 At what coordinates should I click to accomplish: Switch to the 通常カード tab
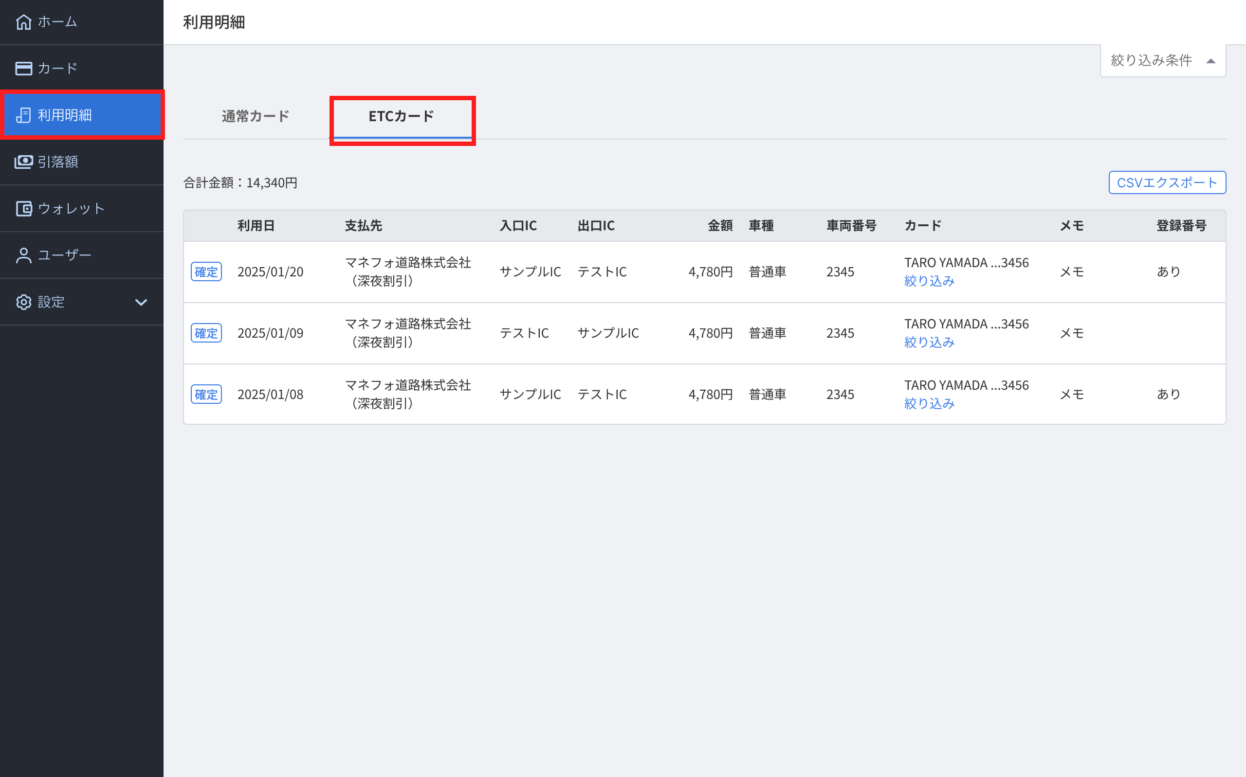(x=256, y=116)
